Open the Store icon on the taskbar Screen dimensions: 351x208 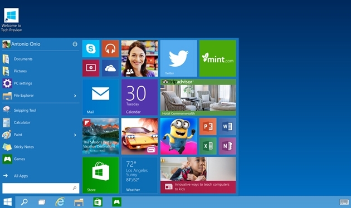tap(98, 202)
